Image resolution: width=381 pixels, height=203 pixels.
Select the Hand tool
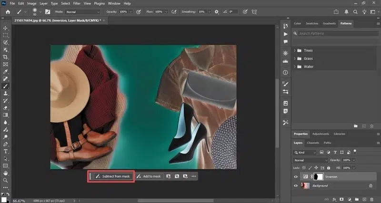(5, 173)
